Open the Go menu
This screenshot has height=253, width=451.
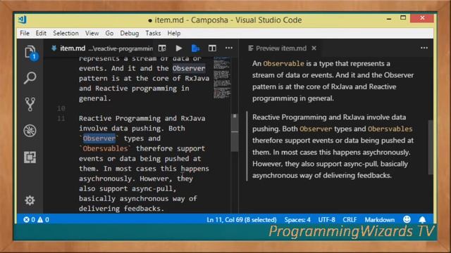[109, 33]
